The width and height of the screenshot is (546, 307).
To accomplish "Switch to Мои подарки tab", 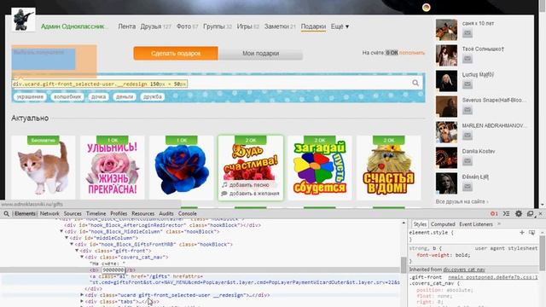I will point(260,53).
